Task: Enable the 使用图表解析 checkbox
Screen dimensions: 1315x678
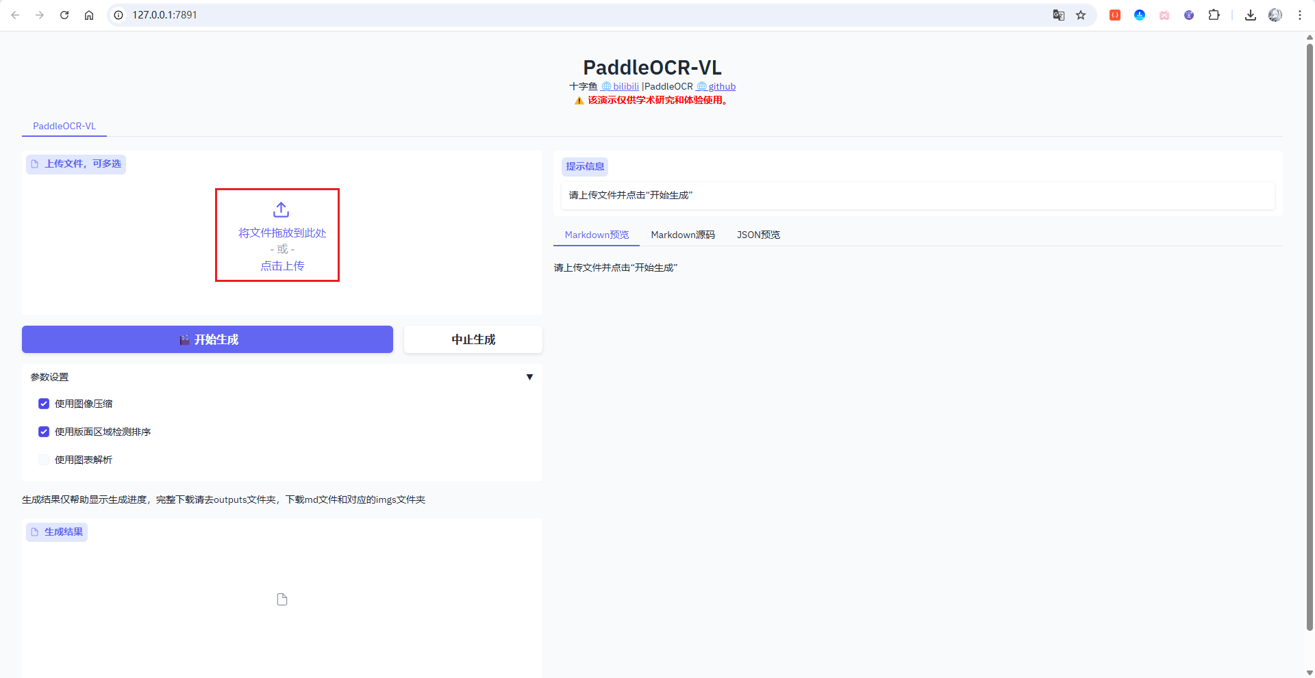Action: point(44,460)
